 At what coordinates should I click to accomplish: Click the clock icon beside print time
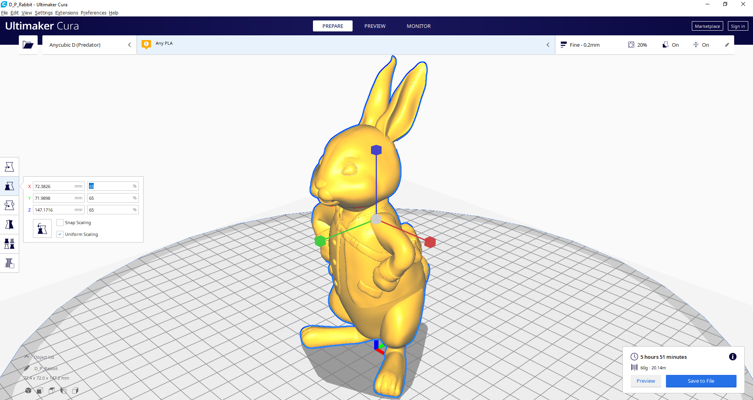(634, 356)
